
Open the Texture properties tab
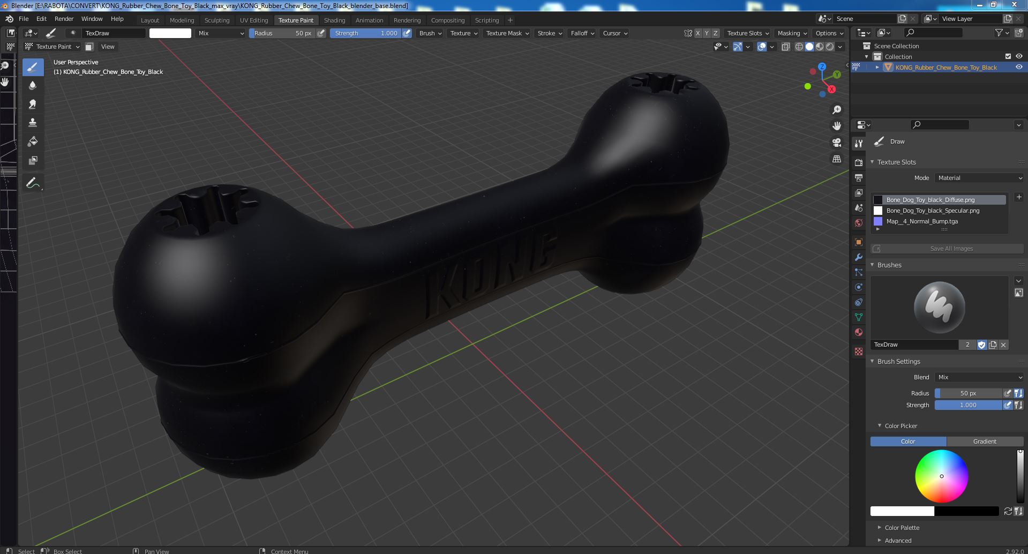point(859,351)
